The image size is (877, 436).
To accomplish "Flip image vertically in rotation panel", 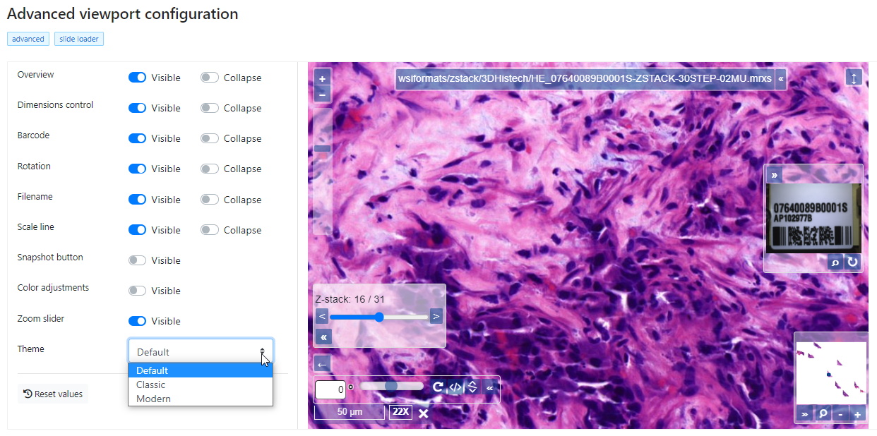I will click(x=472, y=387).
